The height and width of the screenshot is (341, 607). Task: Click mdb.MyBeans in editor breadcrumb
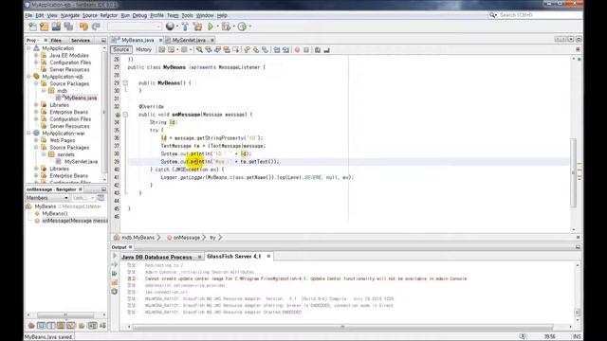[138, 238]
